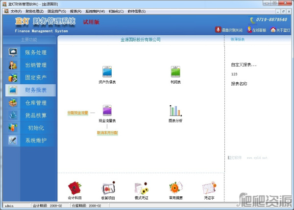Click the 取消本月分配 button
The width and height of the screenshot is (294, 210).
pyautogui.click(x=107, y=133)
